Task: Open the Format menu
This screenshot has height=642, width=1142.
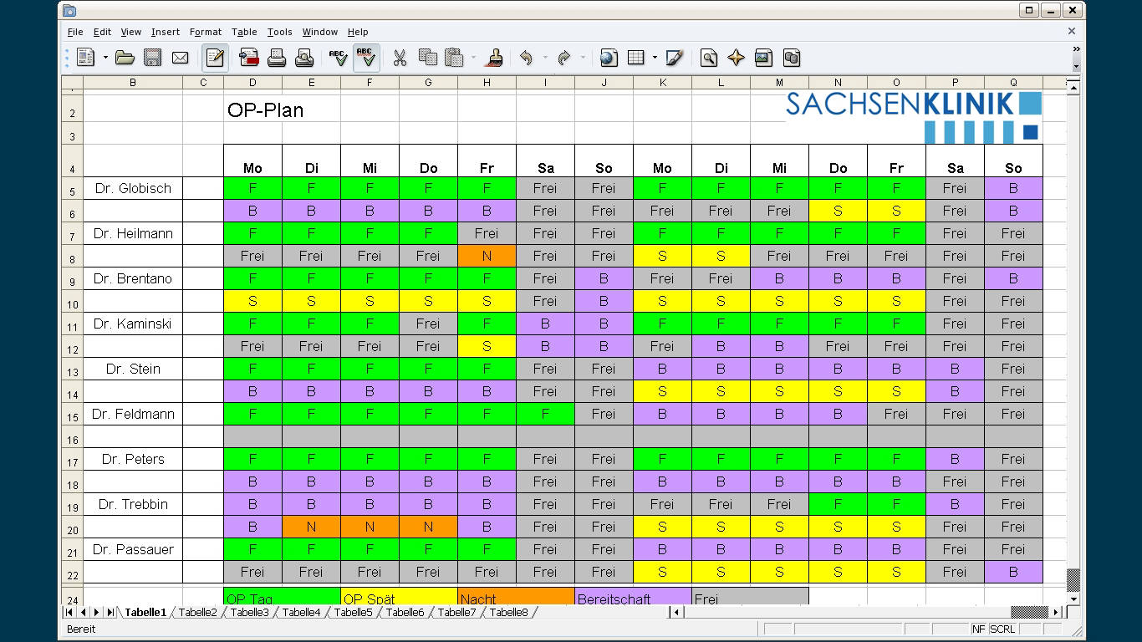Action: click(205, 32)
